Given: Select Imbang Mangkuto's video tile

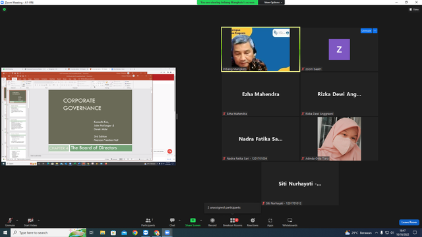Looking at the screenshot, I should (260, 49).
